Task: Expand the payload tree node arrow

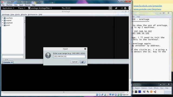Action: pos(2,23)
